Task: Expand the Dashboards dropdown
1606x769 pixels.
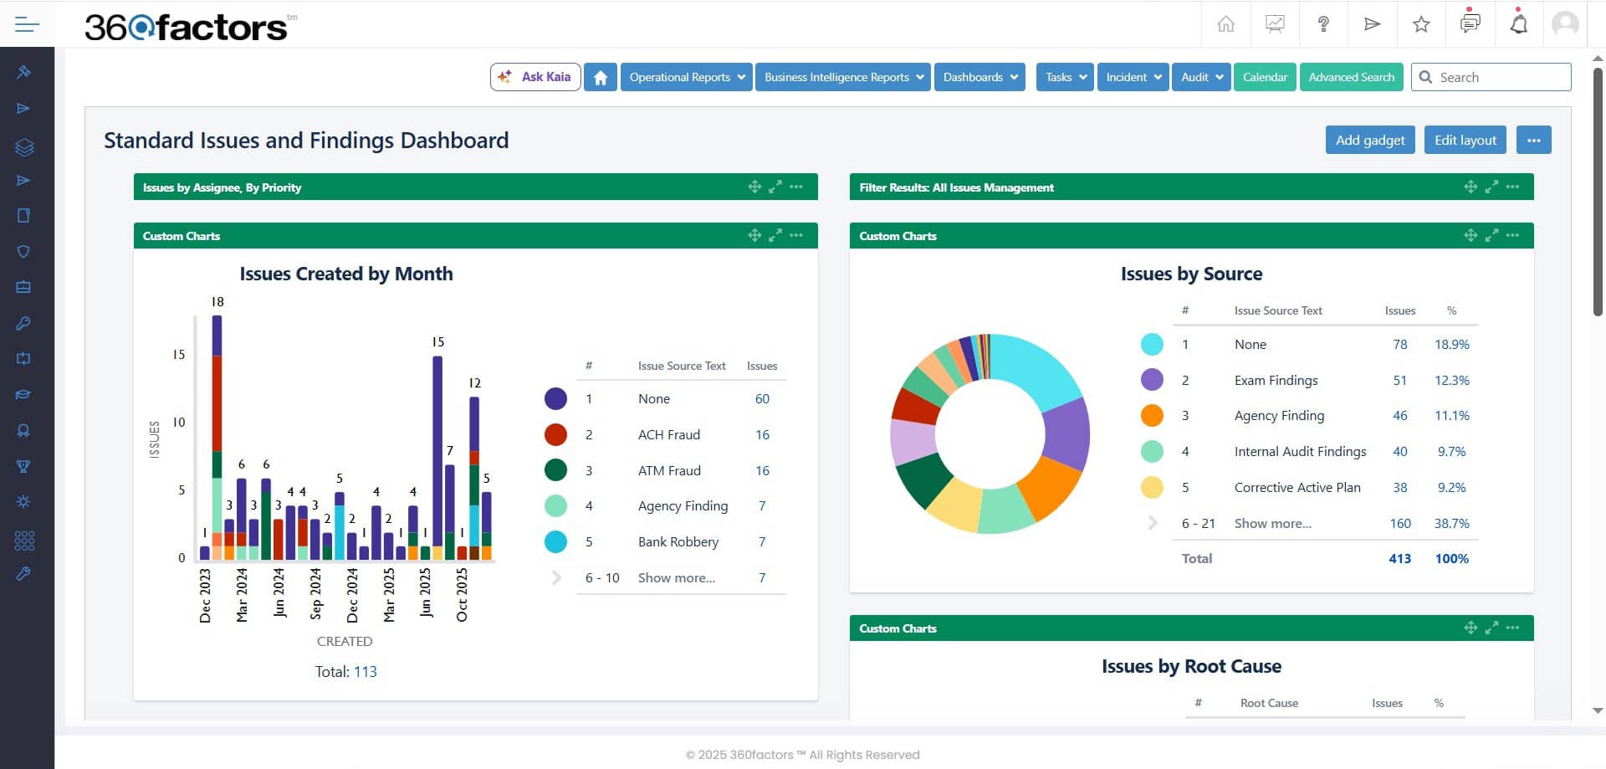Action: [979, 77]
